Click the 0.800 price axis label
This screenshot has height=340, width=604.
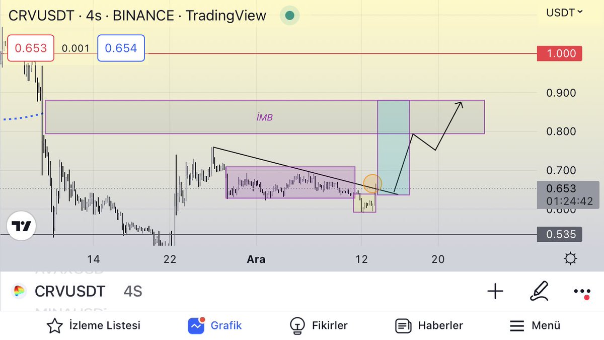coord(561,131)
